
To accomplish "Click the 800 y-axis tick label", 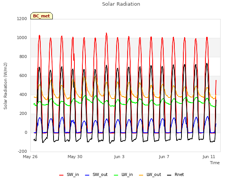I will [x=23, y=56].
